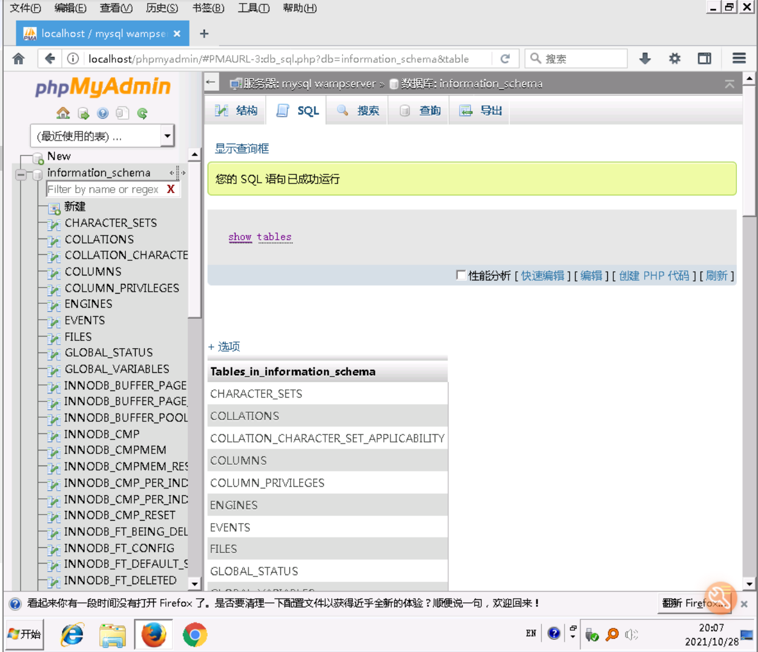Click the information_schema breadcrumb link
The image size is (758, 652).
[491, 84]
